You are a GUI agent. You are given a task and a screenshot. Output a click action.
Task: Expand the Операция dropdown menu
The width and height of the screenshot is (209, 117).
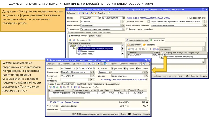click(51, 63)
